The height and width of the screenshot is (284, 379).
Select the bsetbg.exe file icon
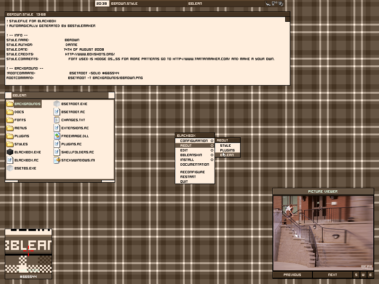click(x=10, y=169)
